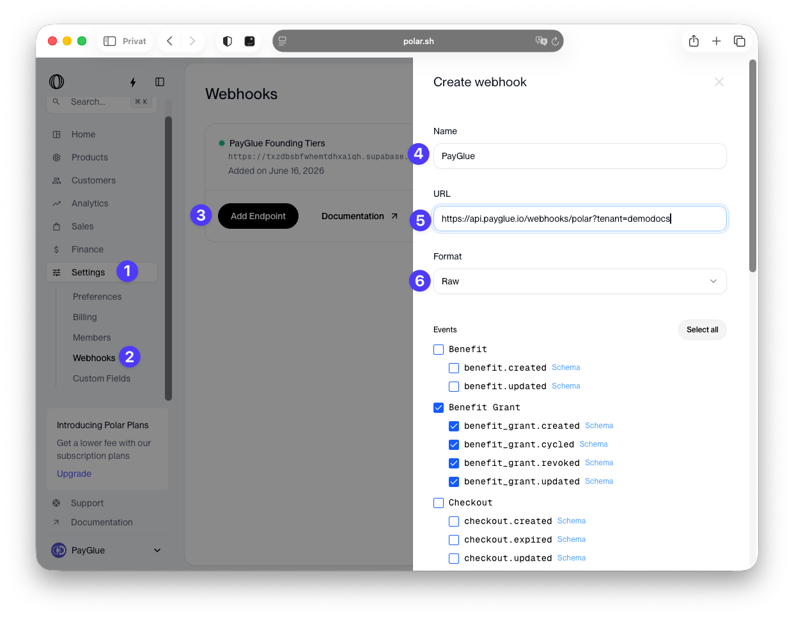
Task: Close the Create webhook panel
Action: (719, 82)
